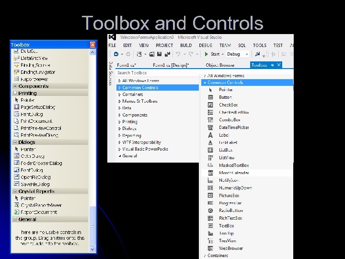This screenshot has width=345, height=259.
Task: Select the ColorDialog icon in old Toolbox
Action: 16,156
